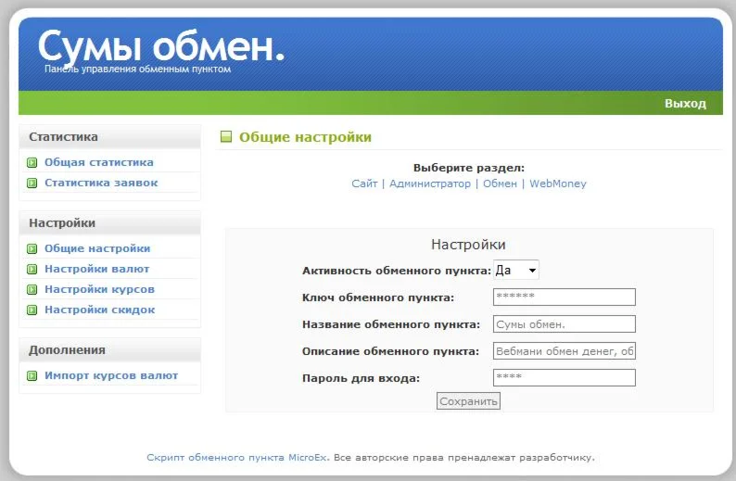Click the square icon next to Общие настройки heading
736x481 pixels.
(x=226, y=136)
